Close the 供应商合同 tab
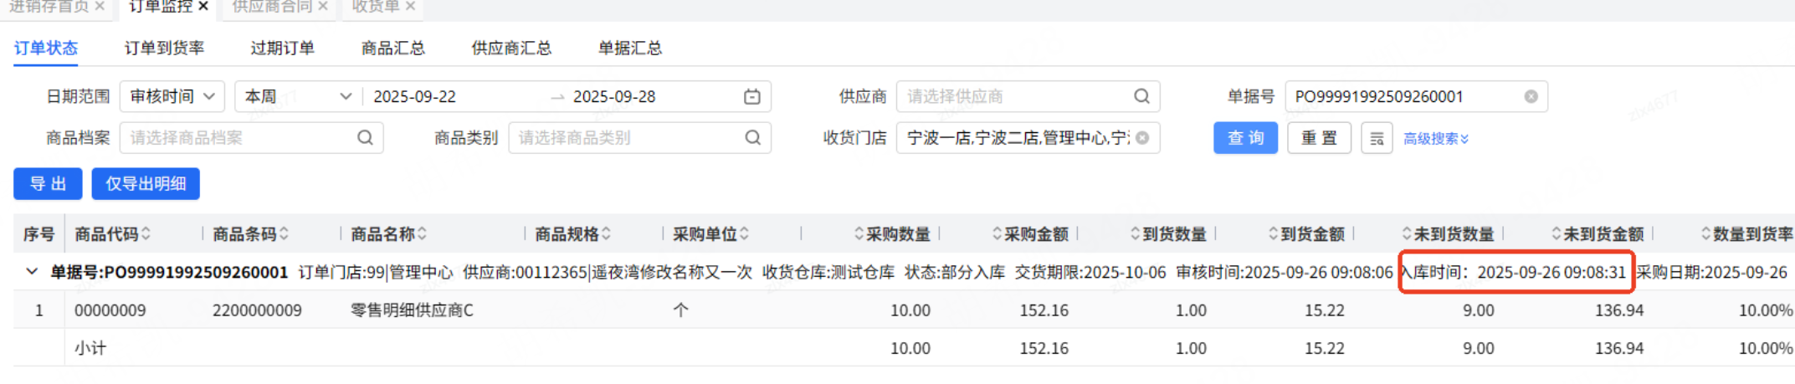1795x384 pixels. pos(323,7)
